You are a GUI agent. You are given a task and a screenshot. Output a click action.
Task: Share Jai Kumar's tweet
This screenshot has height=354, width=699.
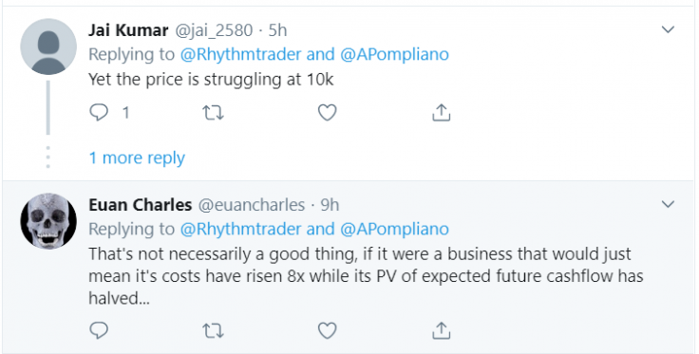442,113
